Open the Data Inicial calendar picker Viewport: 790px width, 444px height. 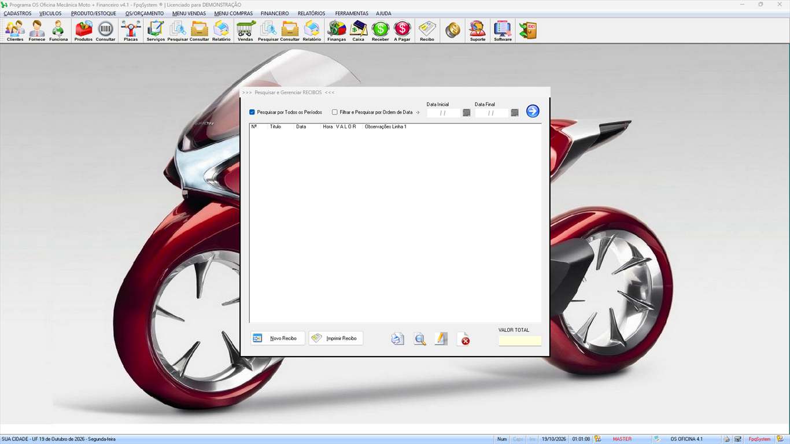[x=467, y=113]
